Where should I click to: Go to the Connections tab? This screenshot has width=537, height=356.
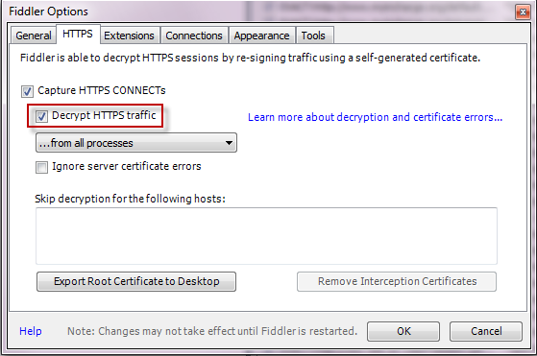coord(194,36)
